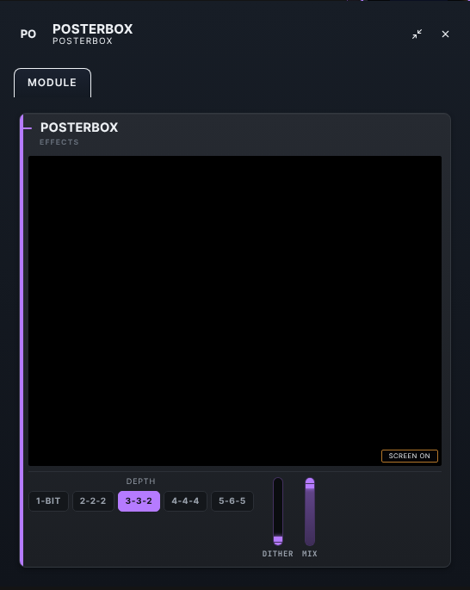The width and height of the screenshot is (470, 590).
Task: Click the EFFECTS category label
Action: tap(59, 142)
